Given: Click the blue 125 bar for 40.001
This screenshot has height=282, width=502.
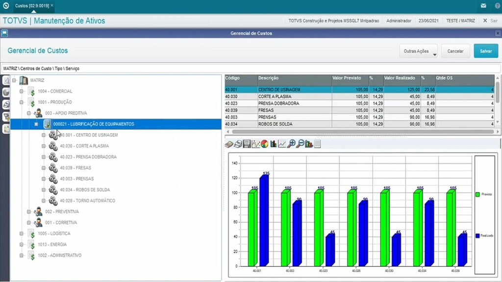Looking at the screenshot, I should point(264,221).
